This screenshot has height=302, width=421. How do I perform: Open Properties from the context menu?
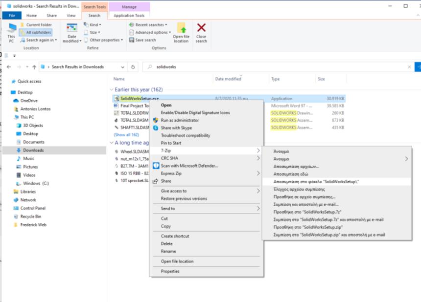pos(170,271)
